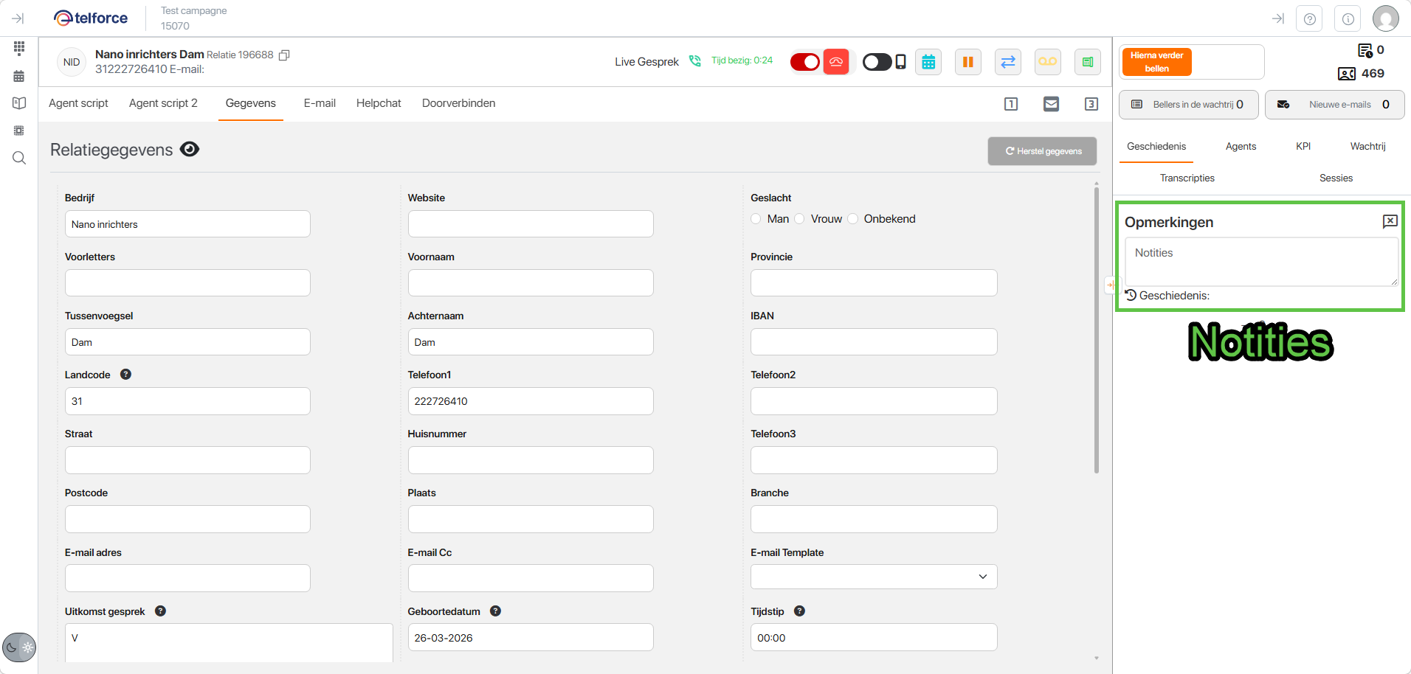This screenshot has height=674, width=1411.
Task: Toggle the black mobile phone switch
Action: 877,62
